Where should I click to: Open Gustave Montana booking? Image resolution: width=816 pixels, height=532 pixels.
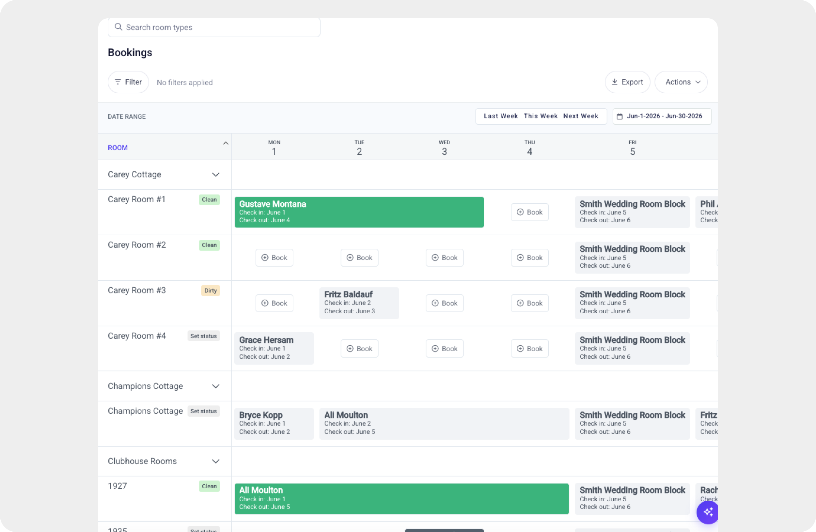pyautogui.click(x=359, y=212)
